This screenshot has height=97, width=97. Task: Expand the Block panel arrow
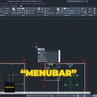48,15
